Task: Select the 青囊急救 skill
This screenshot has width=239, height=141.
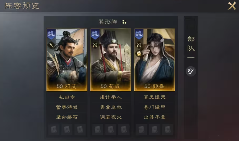Action: pyautogui.click(x=111, y=107)
